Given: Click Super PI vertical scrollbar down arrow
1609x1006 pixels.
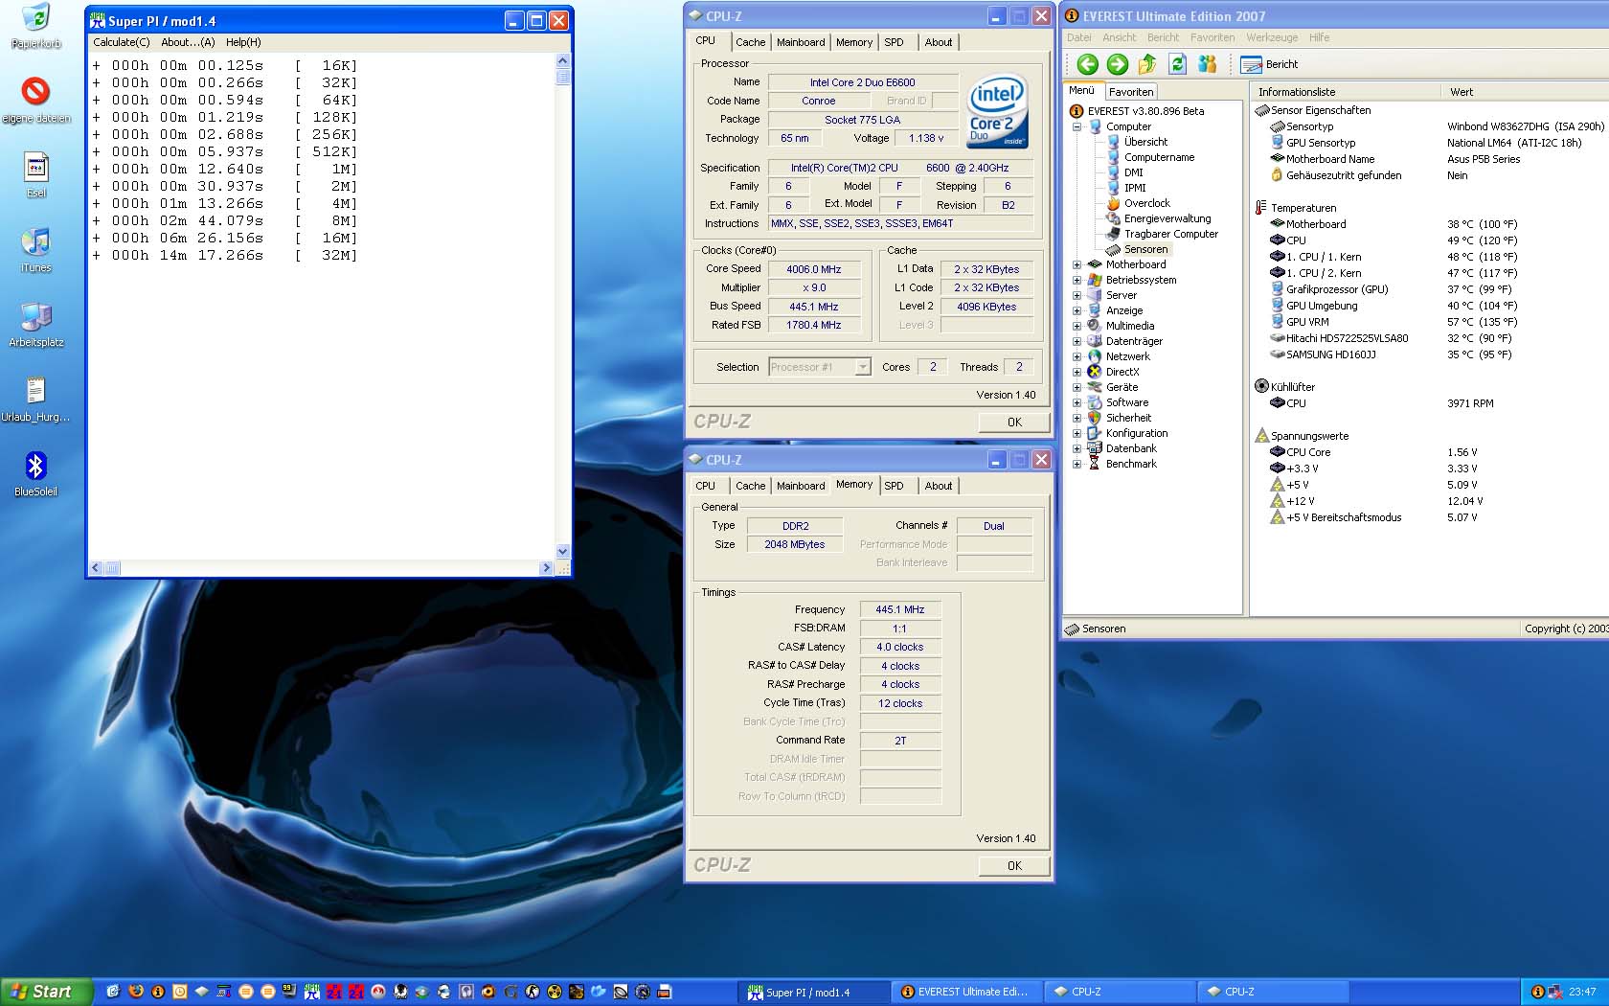Looking at the screenshot, I should tap(562, 552).
